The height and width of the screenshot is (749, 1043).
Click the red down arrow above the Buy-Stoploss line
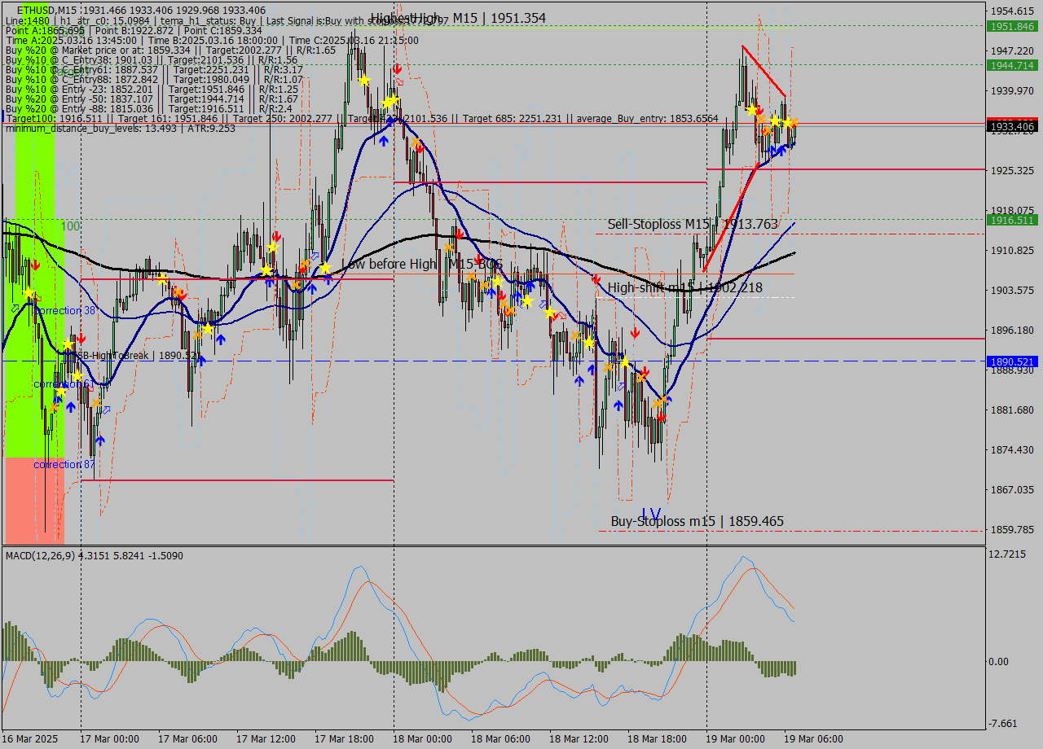[x=662, y=416]
